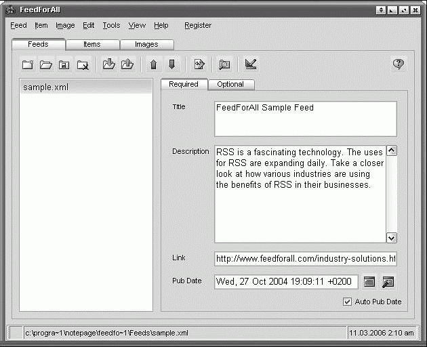Import a feed using the down-arrow folder icon
The height and width of the screenshot is (347, 427).
coord(109,64)
